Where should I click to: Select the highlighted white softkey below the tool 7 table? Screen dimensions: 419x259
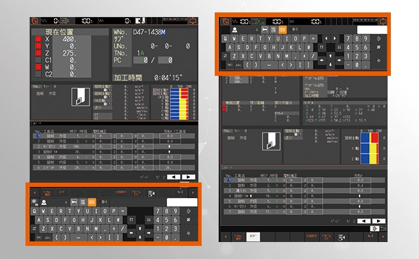253,236
